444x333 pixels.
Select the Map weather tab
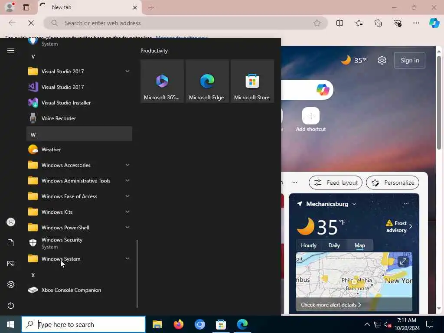coord(359,245)
